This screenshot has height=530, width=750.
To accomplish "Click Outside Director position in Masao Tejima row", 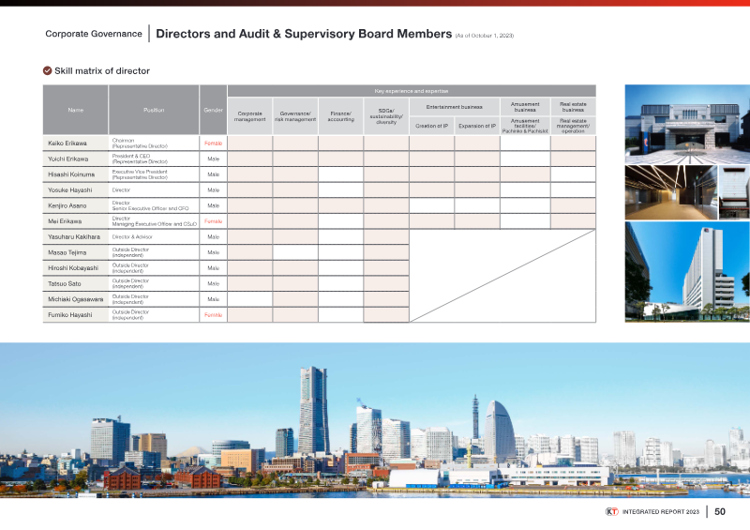I will [x=130, y=252].
